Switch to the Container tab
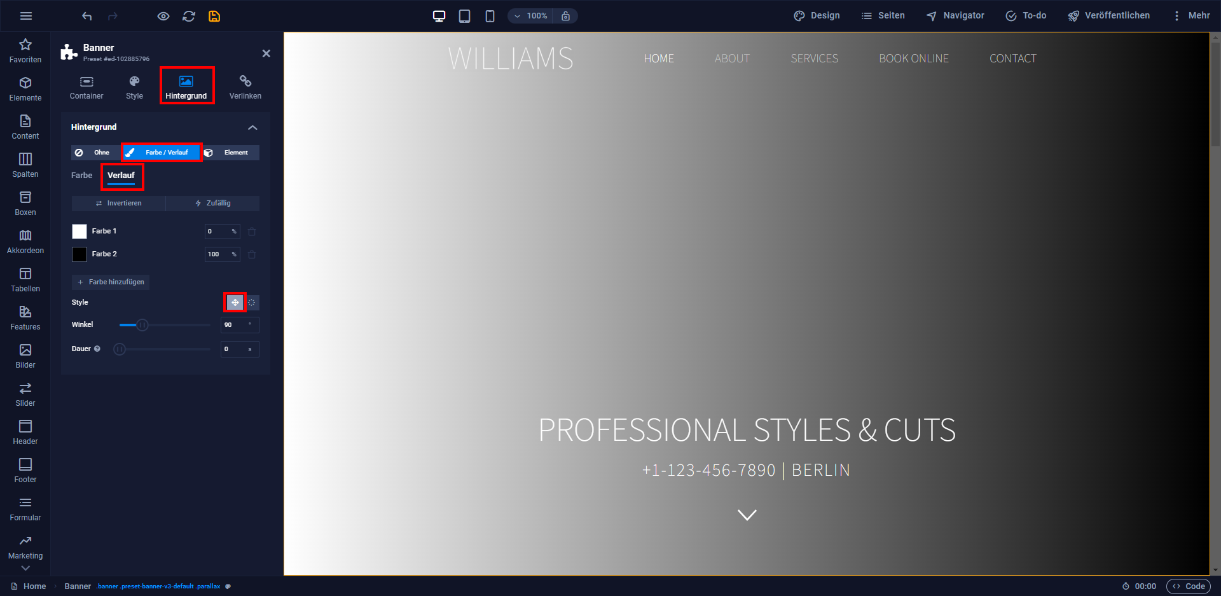The height and width of the screenshot is (596, 1221). pyautogui.click(x=86, y=88)
